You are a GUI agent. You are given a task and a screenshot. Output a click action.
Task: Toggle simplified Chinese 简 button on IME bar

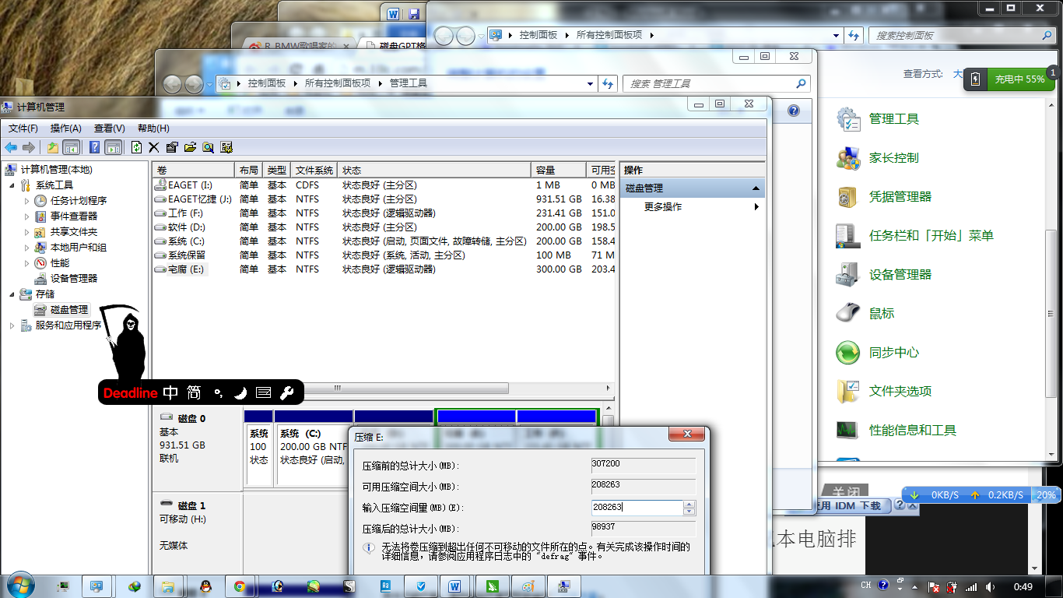point(193,393)
